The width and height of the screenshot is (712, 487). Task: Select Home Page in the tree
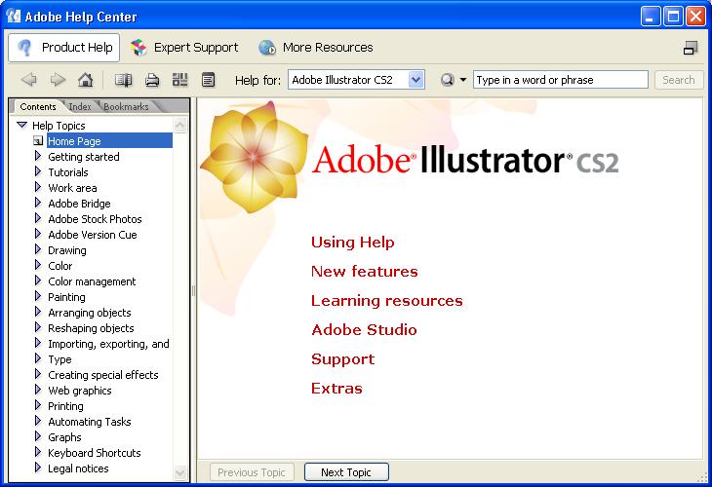[109, 141]
